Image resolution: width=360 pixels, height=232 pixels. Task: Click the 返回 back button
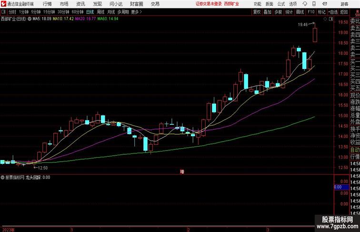coord(344,12)
